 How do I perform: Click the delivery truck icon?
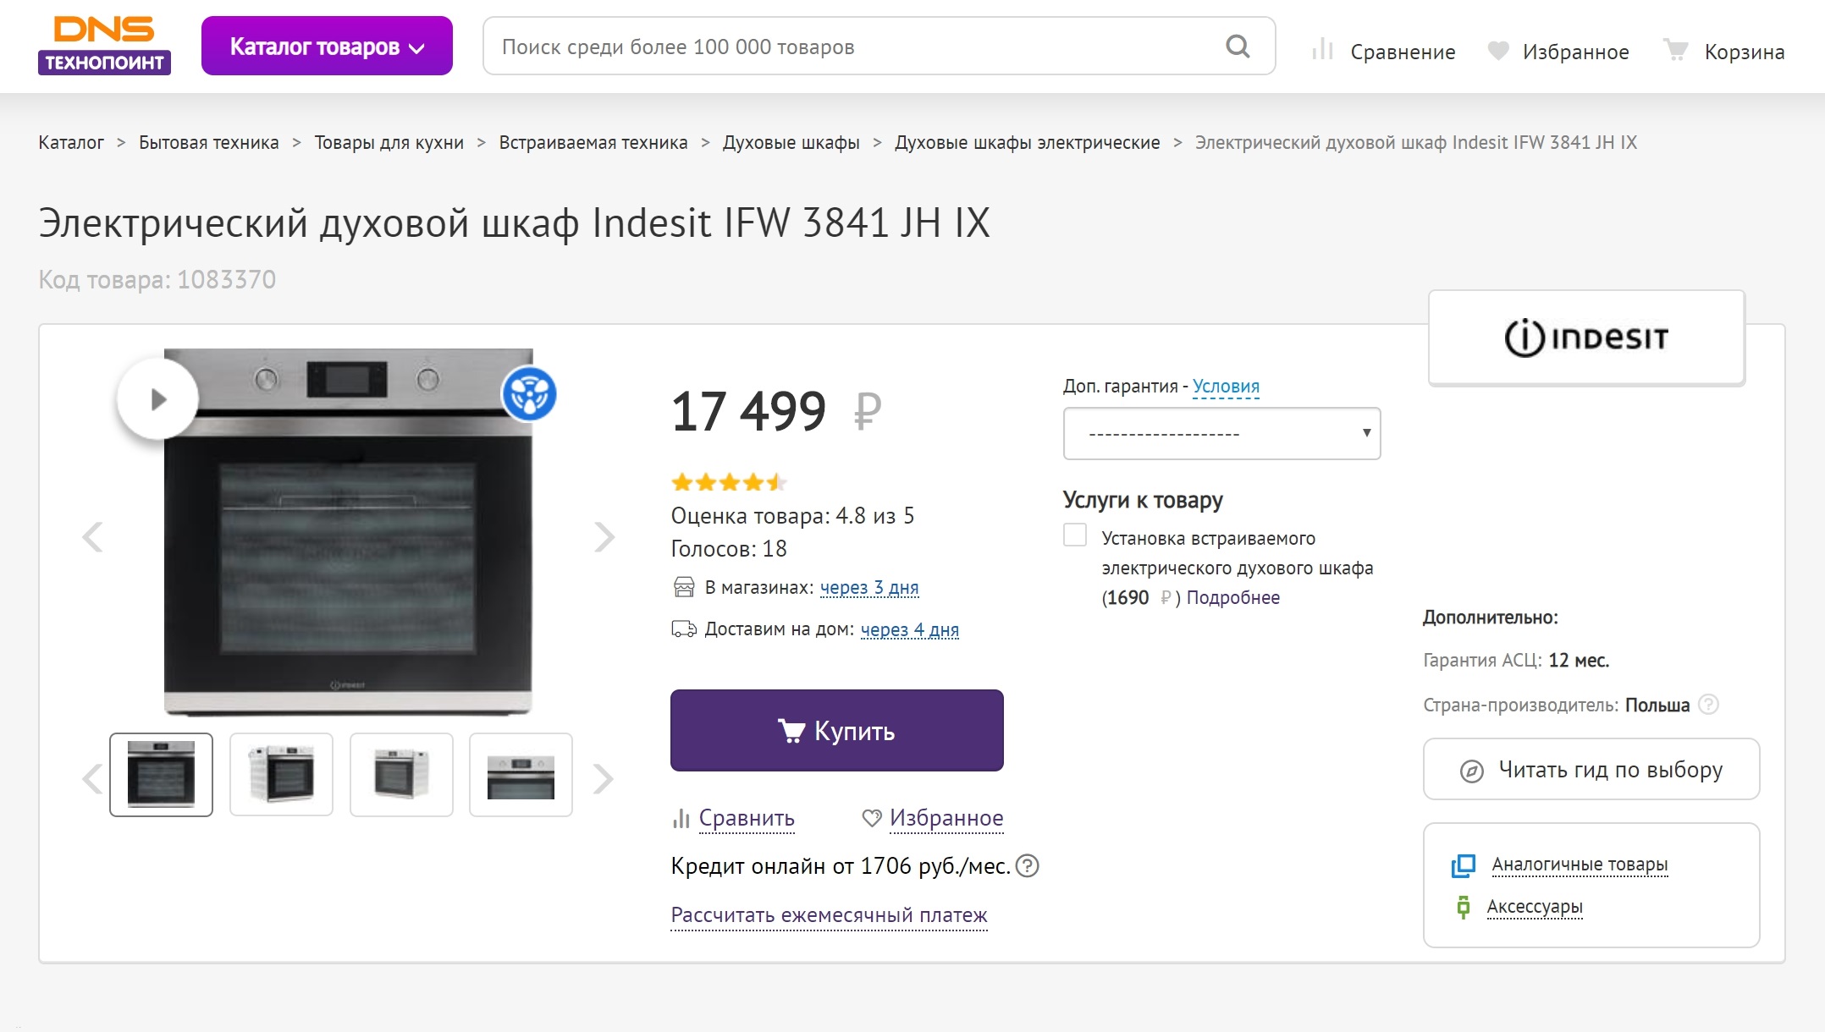[683, 629]
